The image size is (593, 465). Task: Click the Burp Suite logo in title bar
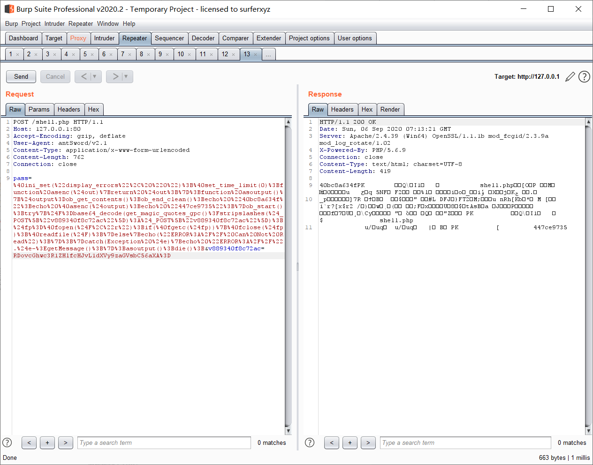click(x=9, y=9)
